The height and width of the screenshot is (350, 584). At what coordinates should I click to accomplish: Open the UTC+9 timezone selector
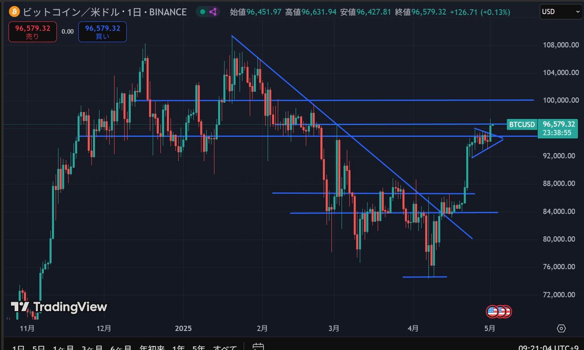552,348
